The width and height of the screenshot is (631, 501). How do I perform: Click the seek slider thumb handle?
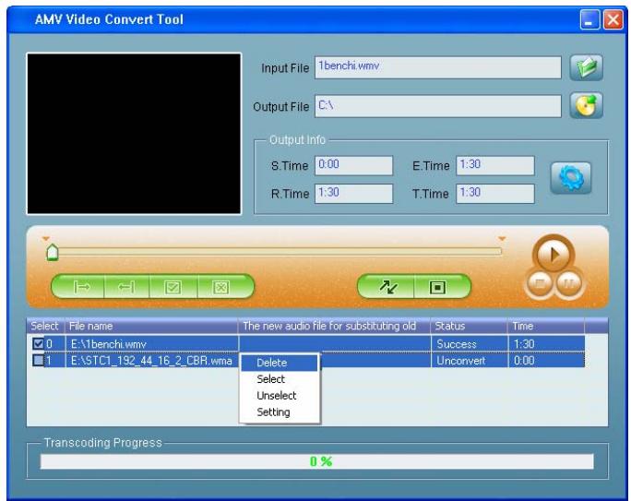tap(53, 252)
